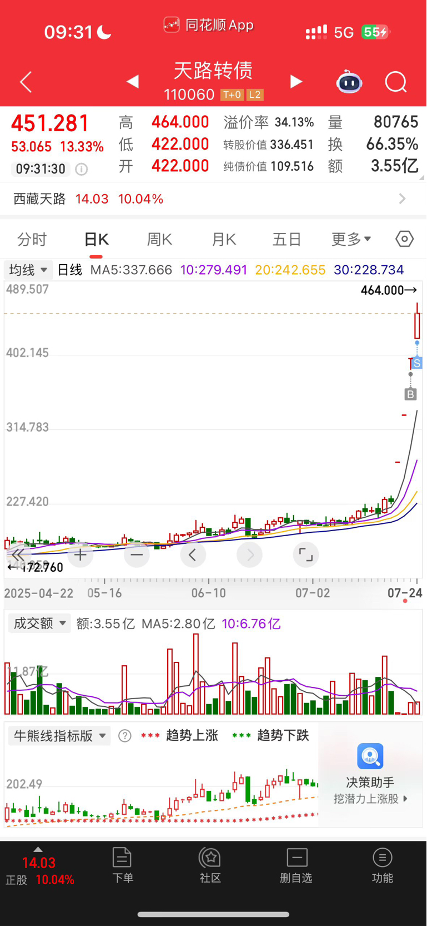Open 牛熊线指标版 indicator dropdown
Image resolution: width=427 pixels, height=926 pixels.
(59, 736)
